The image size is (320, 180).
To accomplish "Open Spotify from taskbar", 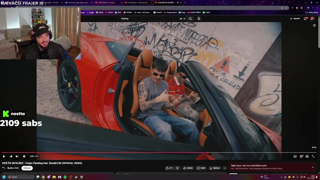I will point(65,177).
